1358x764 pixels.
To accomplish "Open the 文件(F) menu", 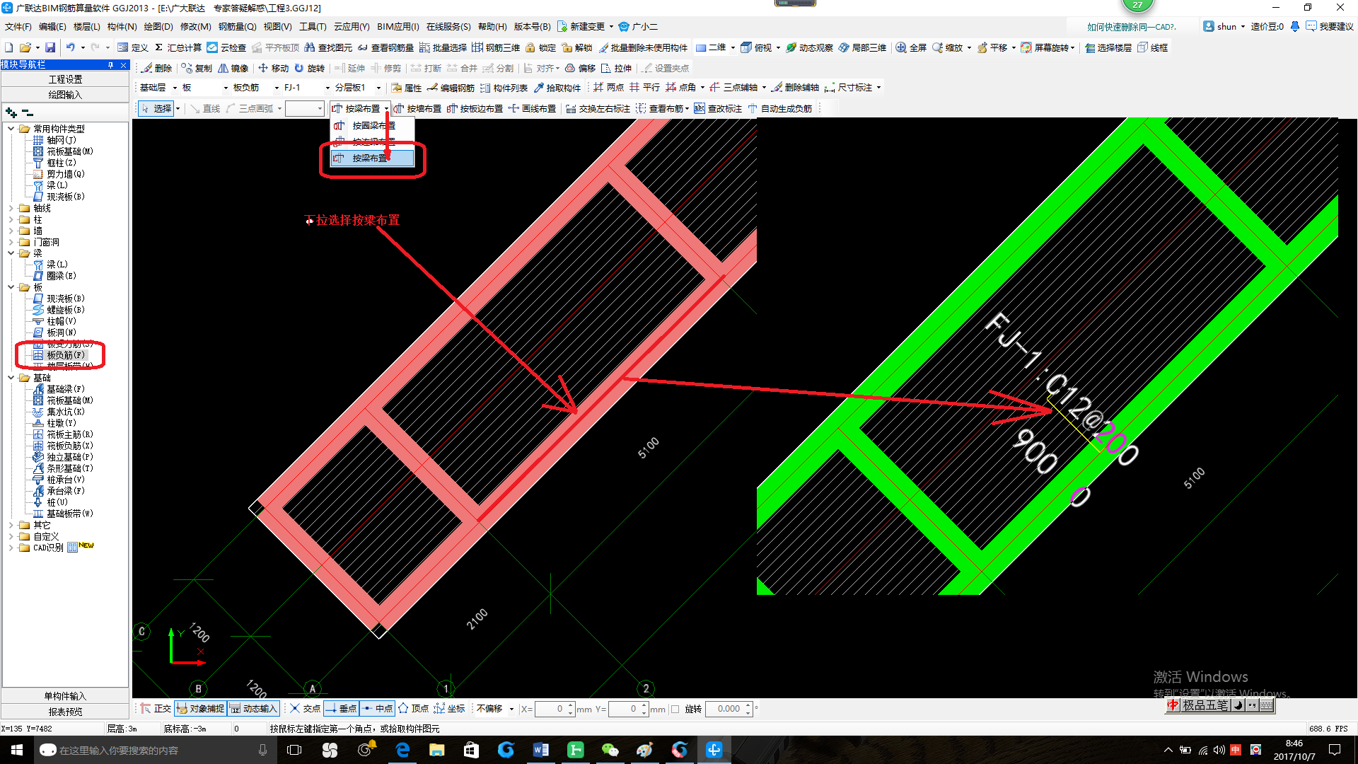I will pyautogui.click(x=18, y=27).
